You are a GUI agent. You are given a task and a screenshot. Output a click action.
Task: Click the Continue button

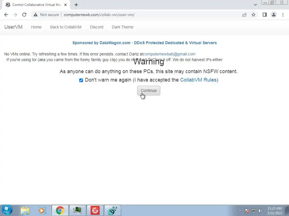149,91
